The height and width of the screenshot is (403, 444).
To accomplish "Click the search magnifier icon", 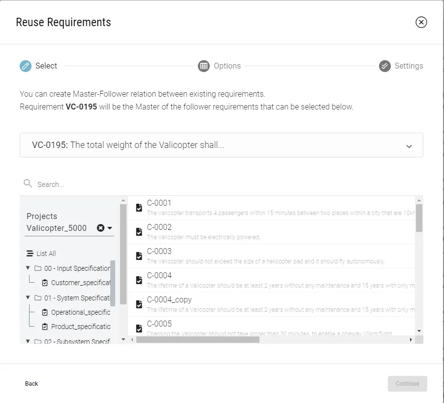I will click(x=28, y=184).
